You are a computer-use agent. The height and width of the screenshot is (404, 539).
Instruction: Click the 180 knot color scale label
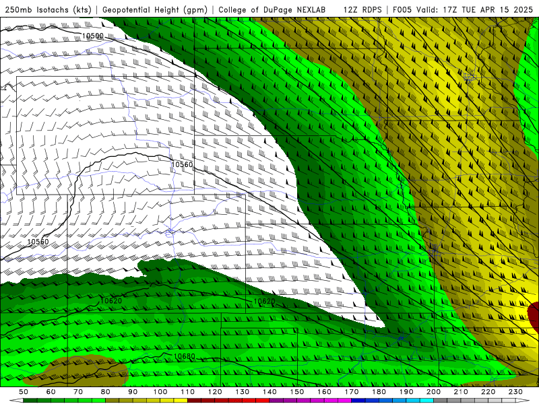[x=379, y=392]
